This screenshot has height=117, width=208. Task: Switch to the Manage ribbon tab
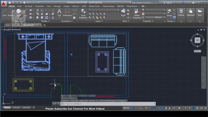tap(57, 6)
